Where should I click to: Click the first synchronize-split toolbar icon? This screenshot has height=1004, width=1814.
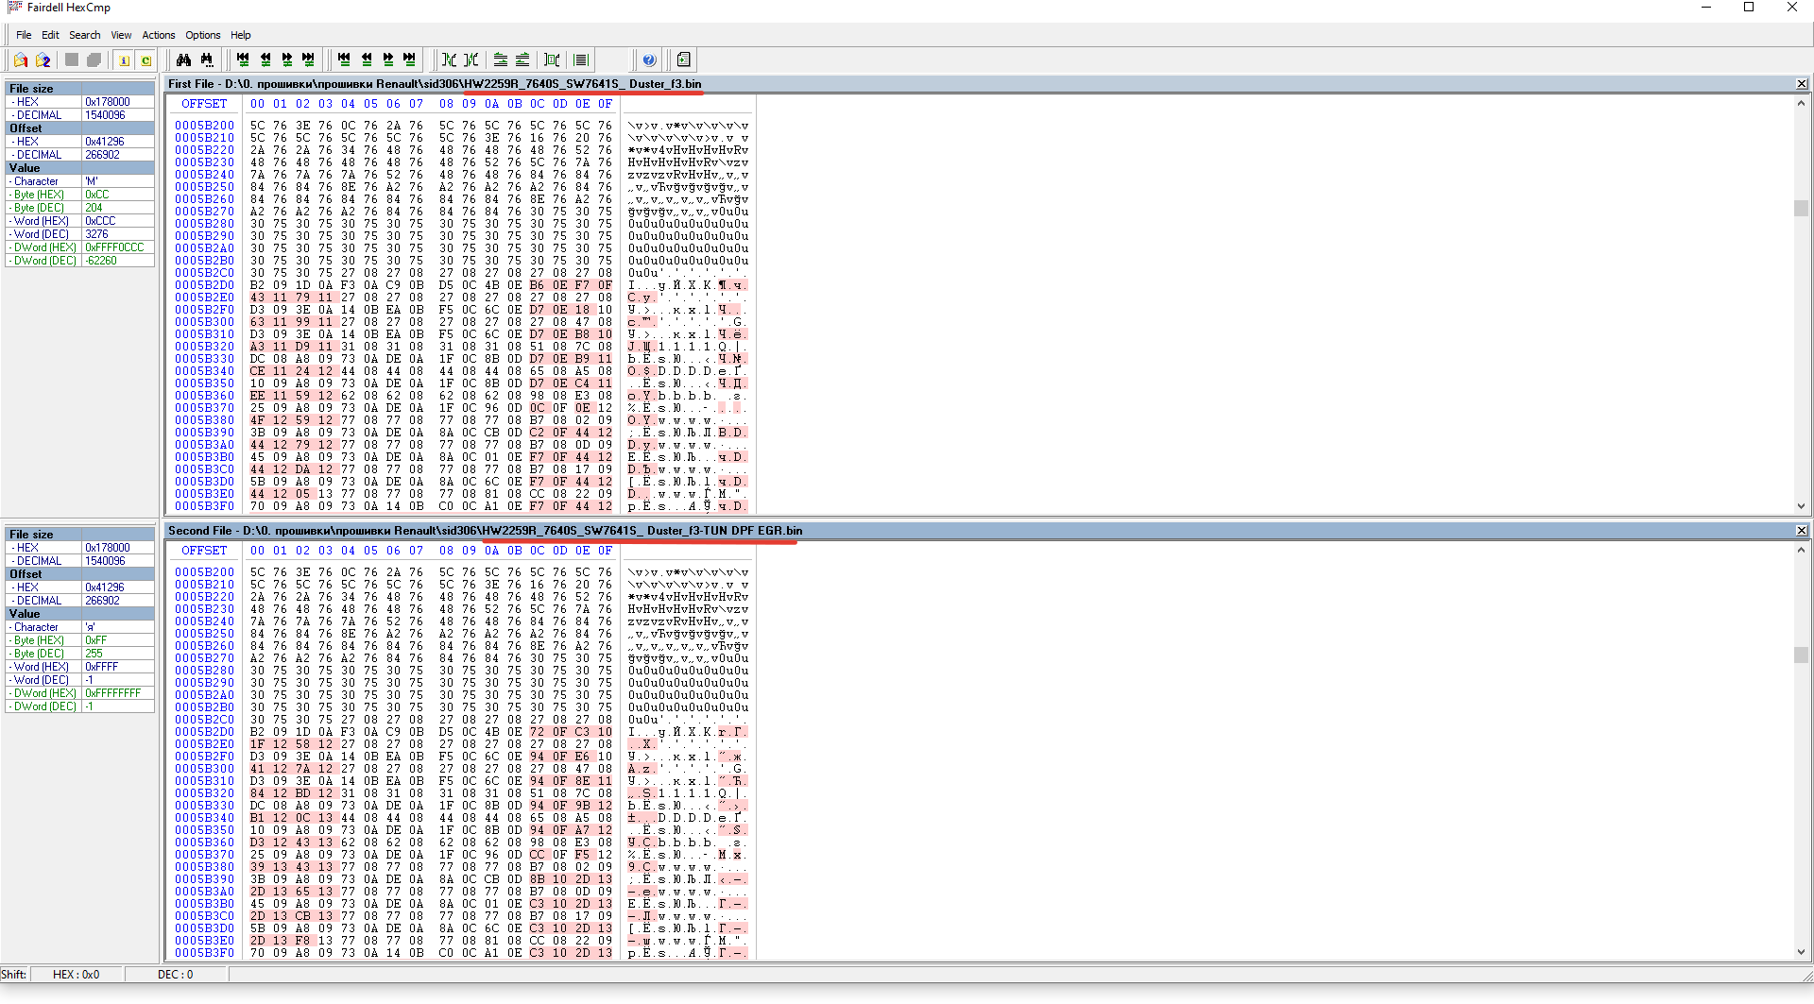point(450,60)
